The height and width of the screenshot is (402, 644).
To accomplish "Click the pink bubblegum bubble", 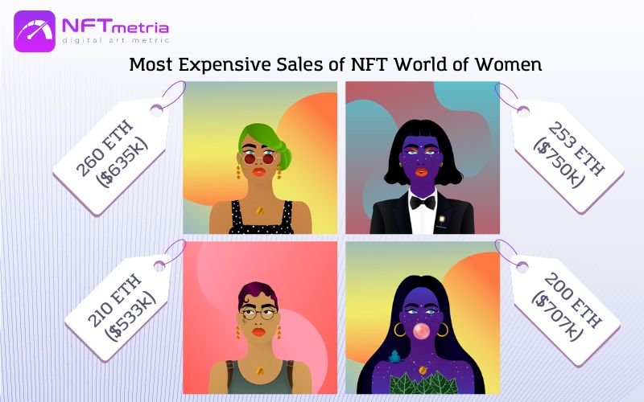I will [421, 331].
